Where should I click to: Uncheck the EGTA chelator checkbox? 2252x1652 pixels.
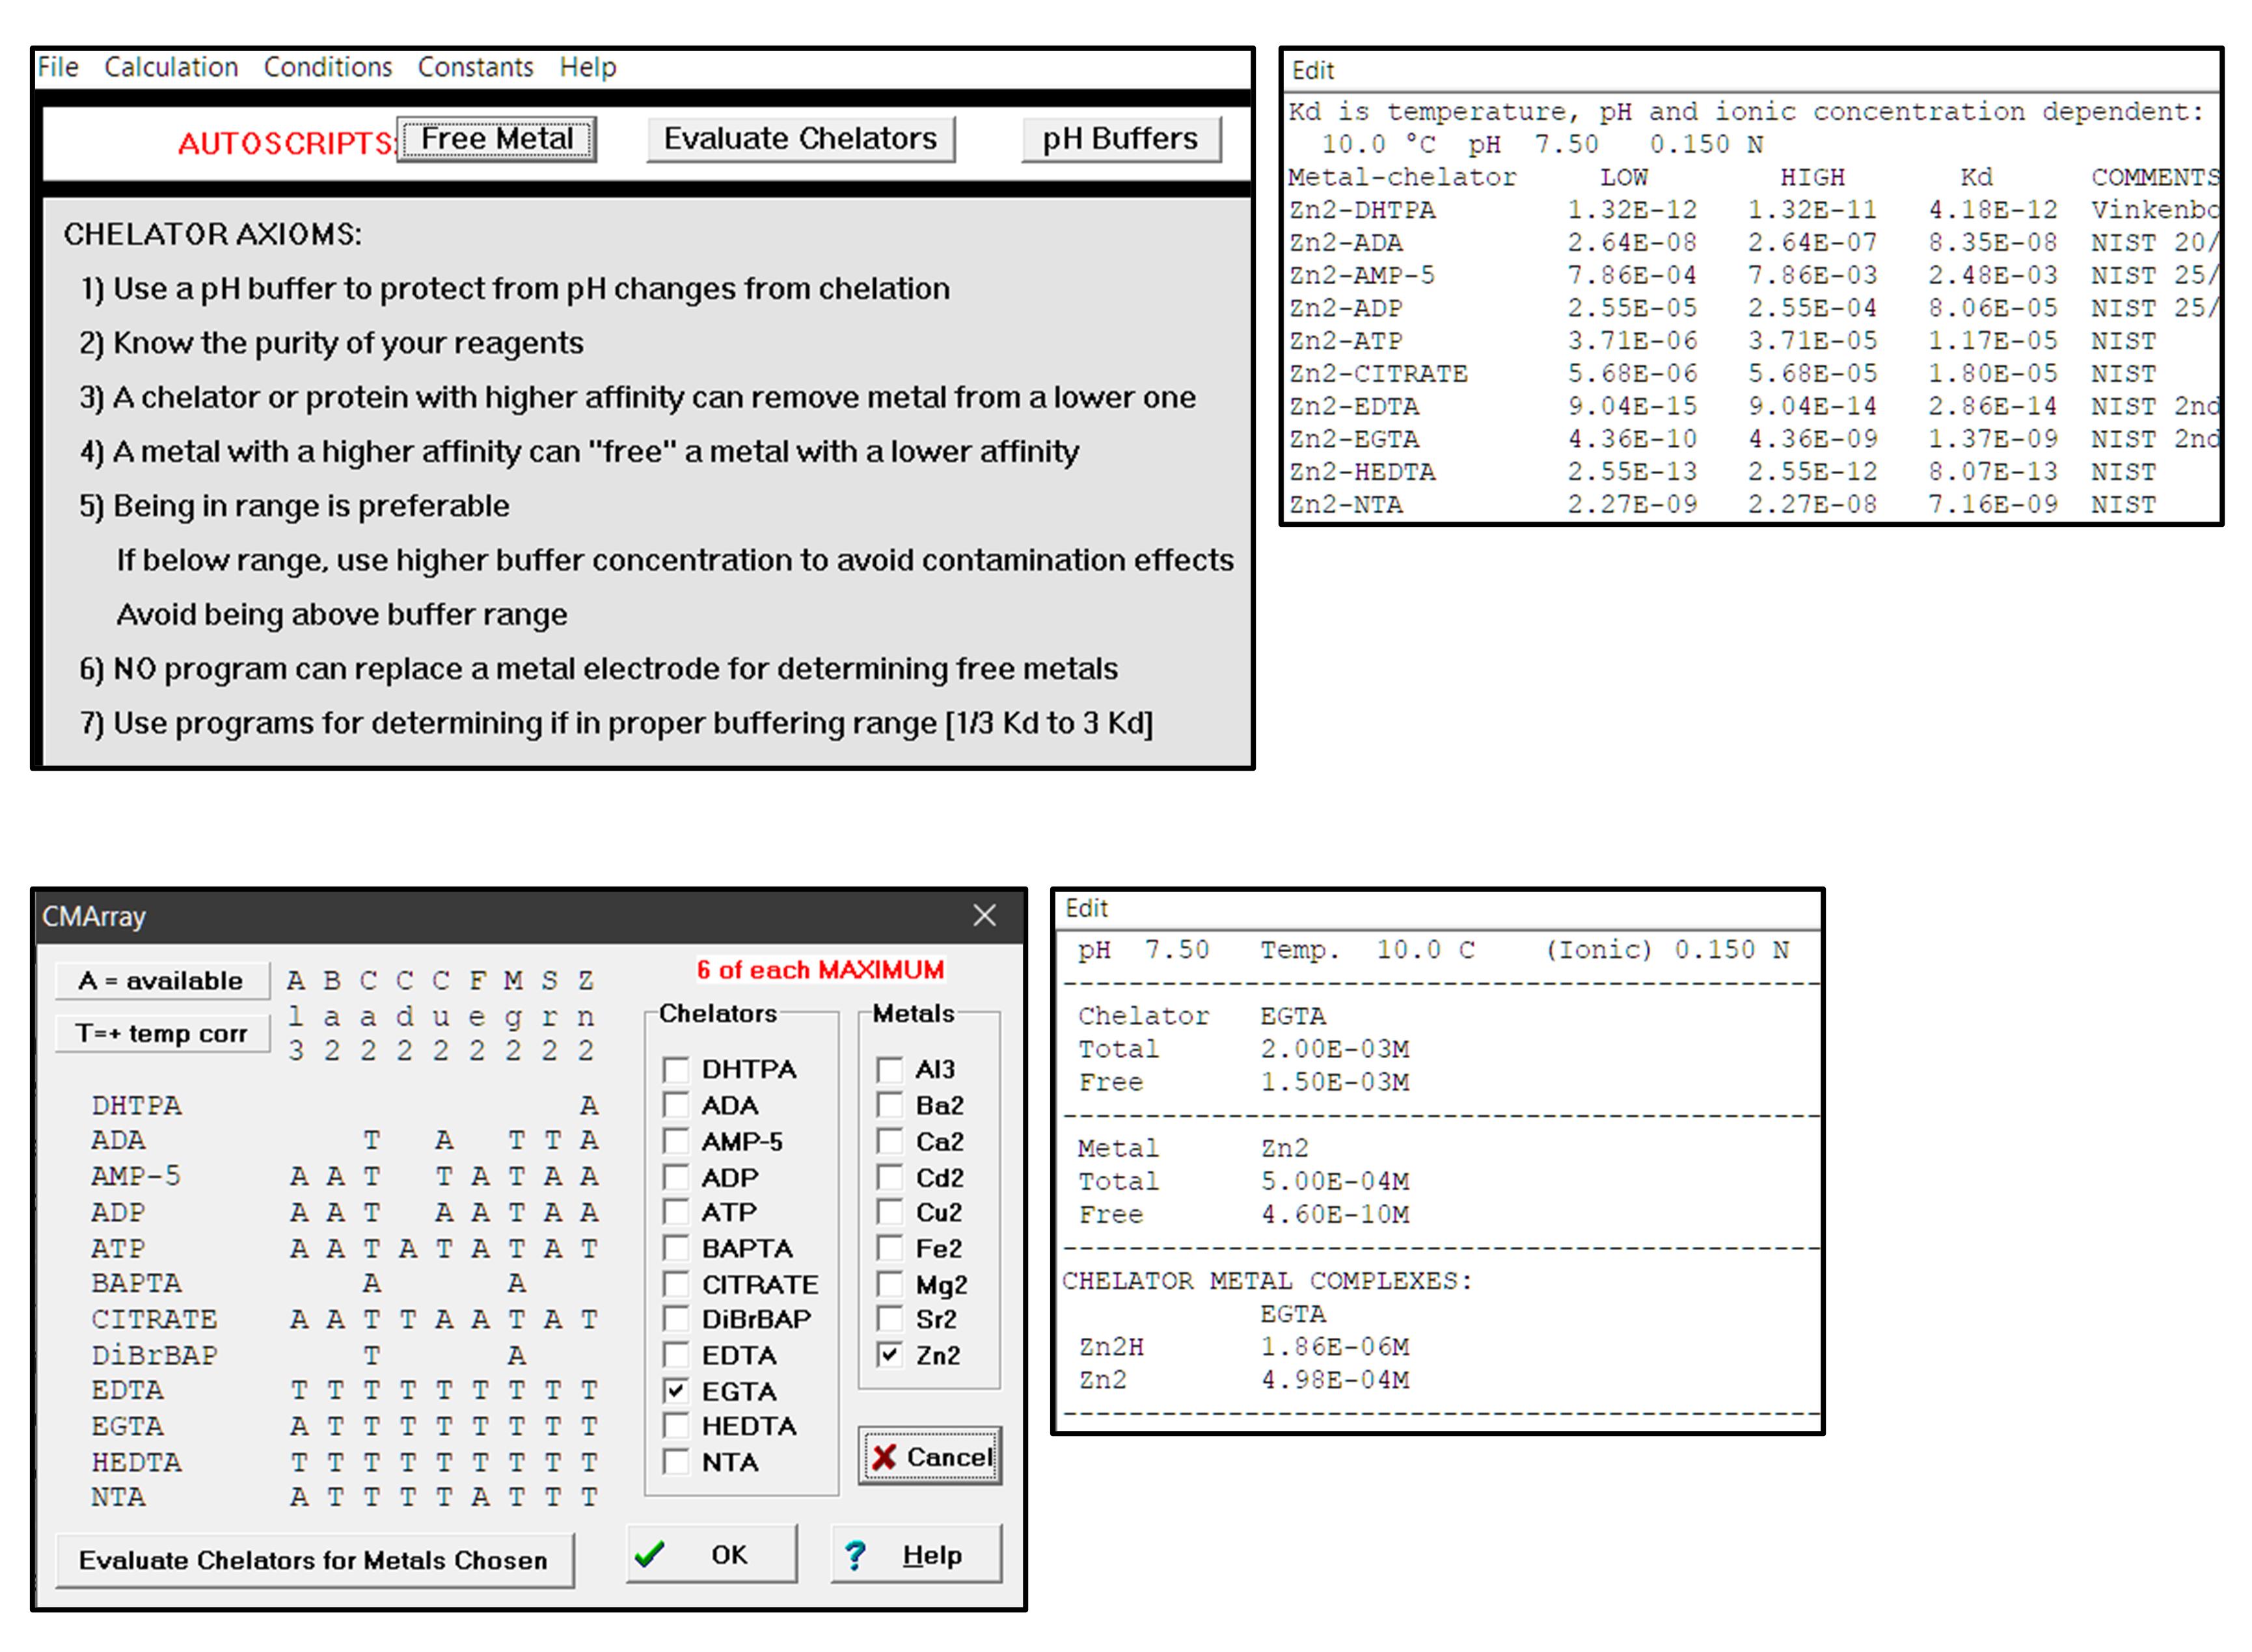pos(676,1391)
